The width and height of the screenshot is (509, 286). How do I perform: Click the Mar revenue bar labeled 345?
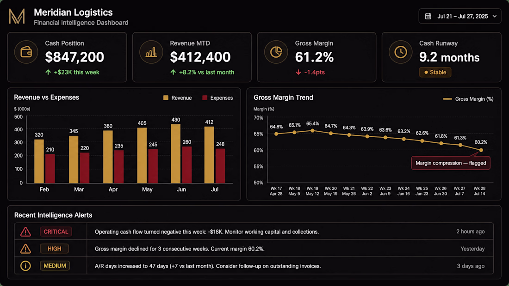coord(74,159)
